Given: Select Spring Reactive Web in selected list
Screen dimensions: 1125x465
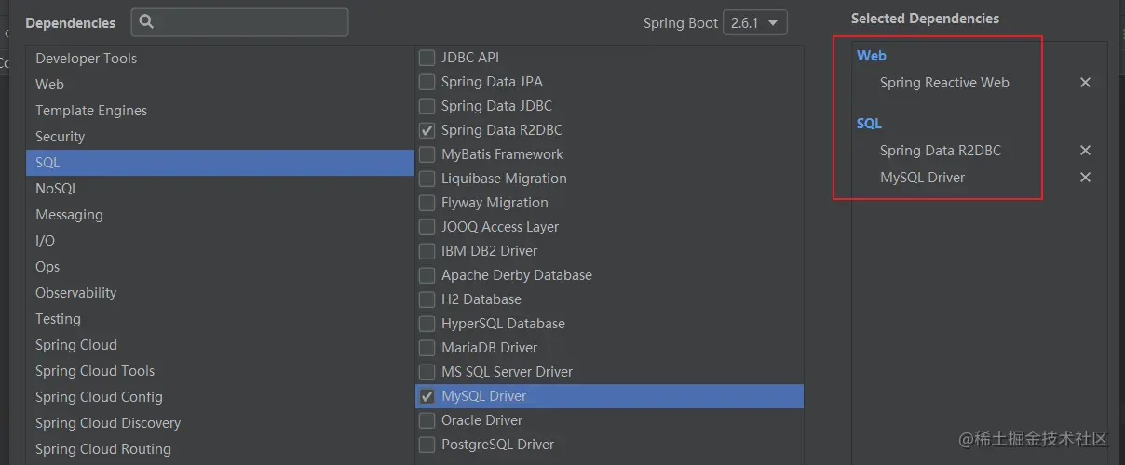Looking at the screenshot, I should tap(944, 83).
